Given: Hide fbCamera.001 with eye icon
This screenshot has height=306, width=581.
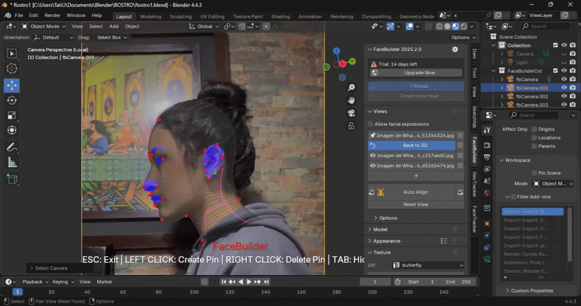Looking at the screenshot, I should [x=564, y=88].
